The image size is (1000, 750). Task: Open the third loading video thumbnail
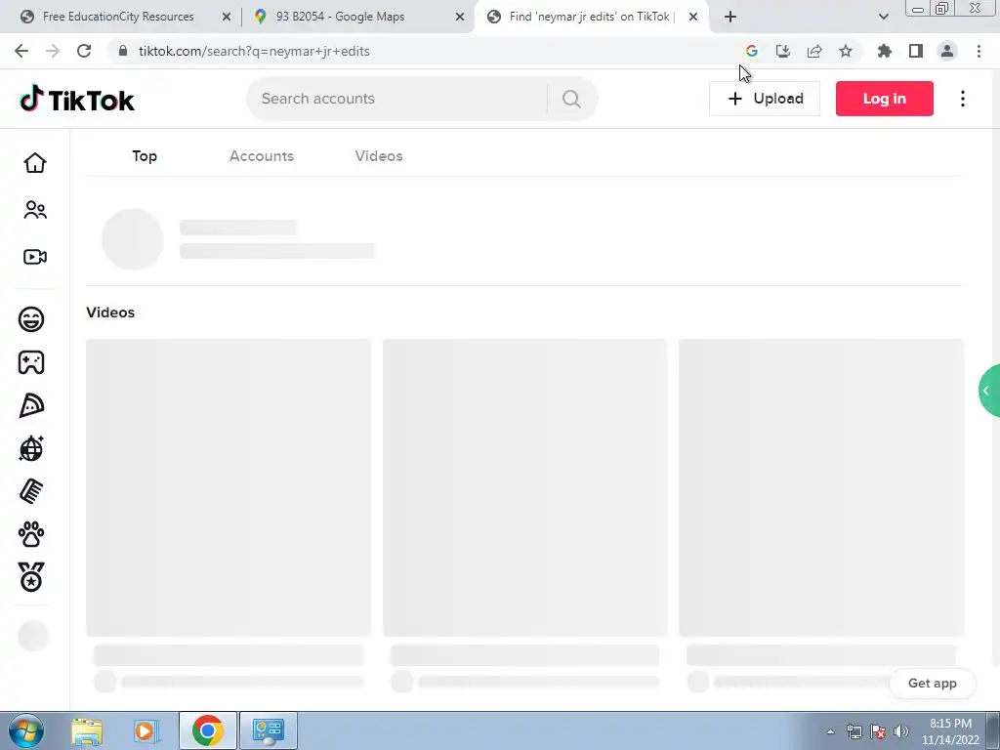(821, 488)
